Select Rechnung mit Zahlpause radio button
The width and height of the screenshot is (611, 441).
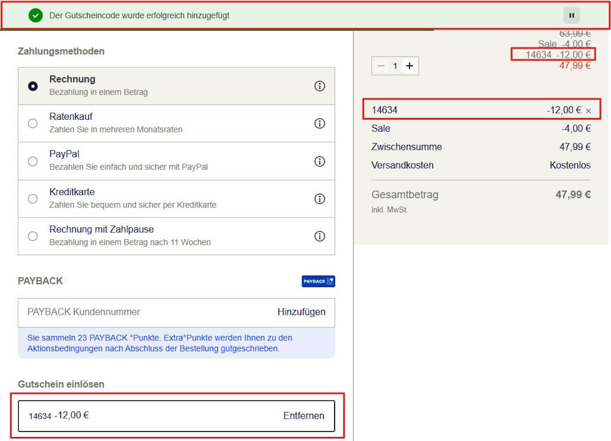click(x=33, y=236)
